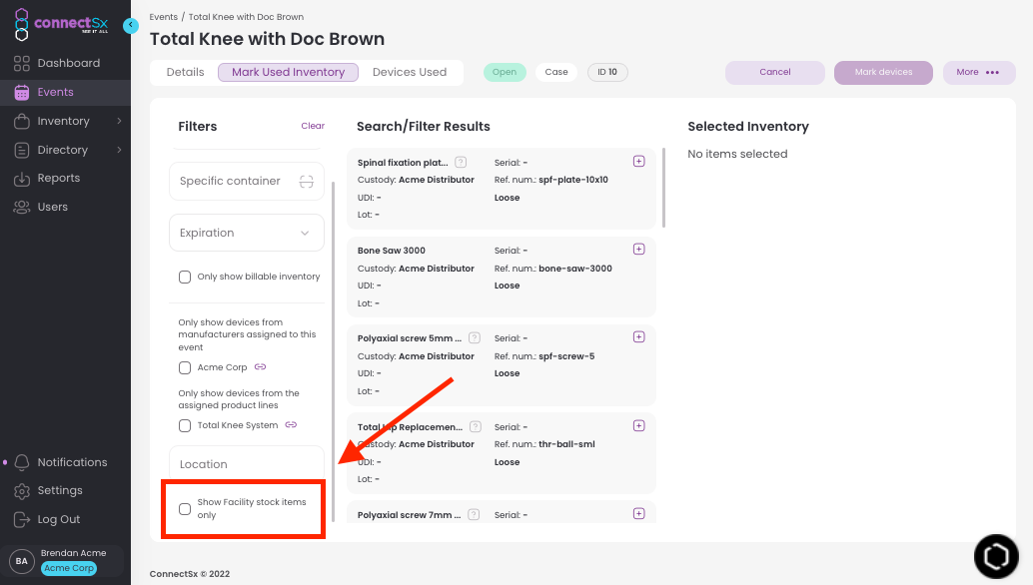Add Bone Saw 3000 using its plus icon
The image size is (1033, 585).
coord(638,249)
